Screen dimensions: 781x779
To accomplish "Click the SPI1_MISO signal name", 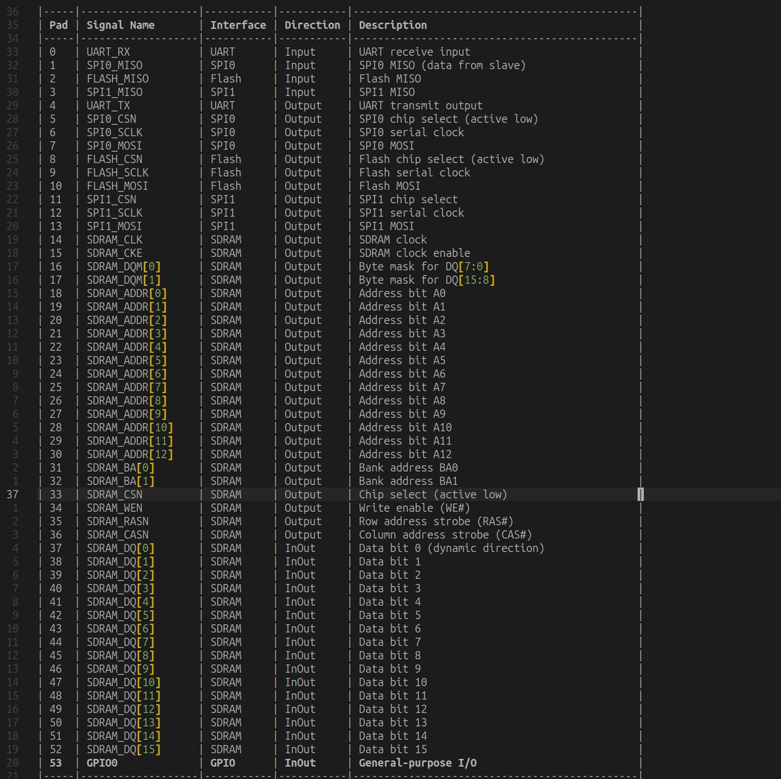I will coord(115,92).
